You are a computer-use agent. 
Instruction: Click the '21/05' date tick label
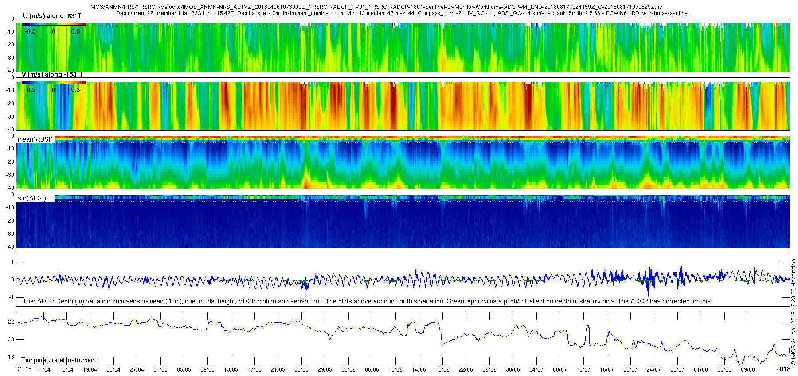[278, 370]
